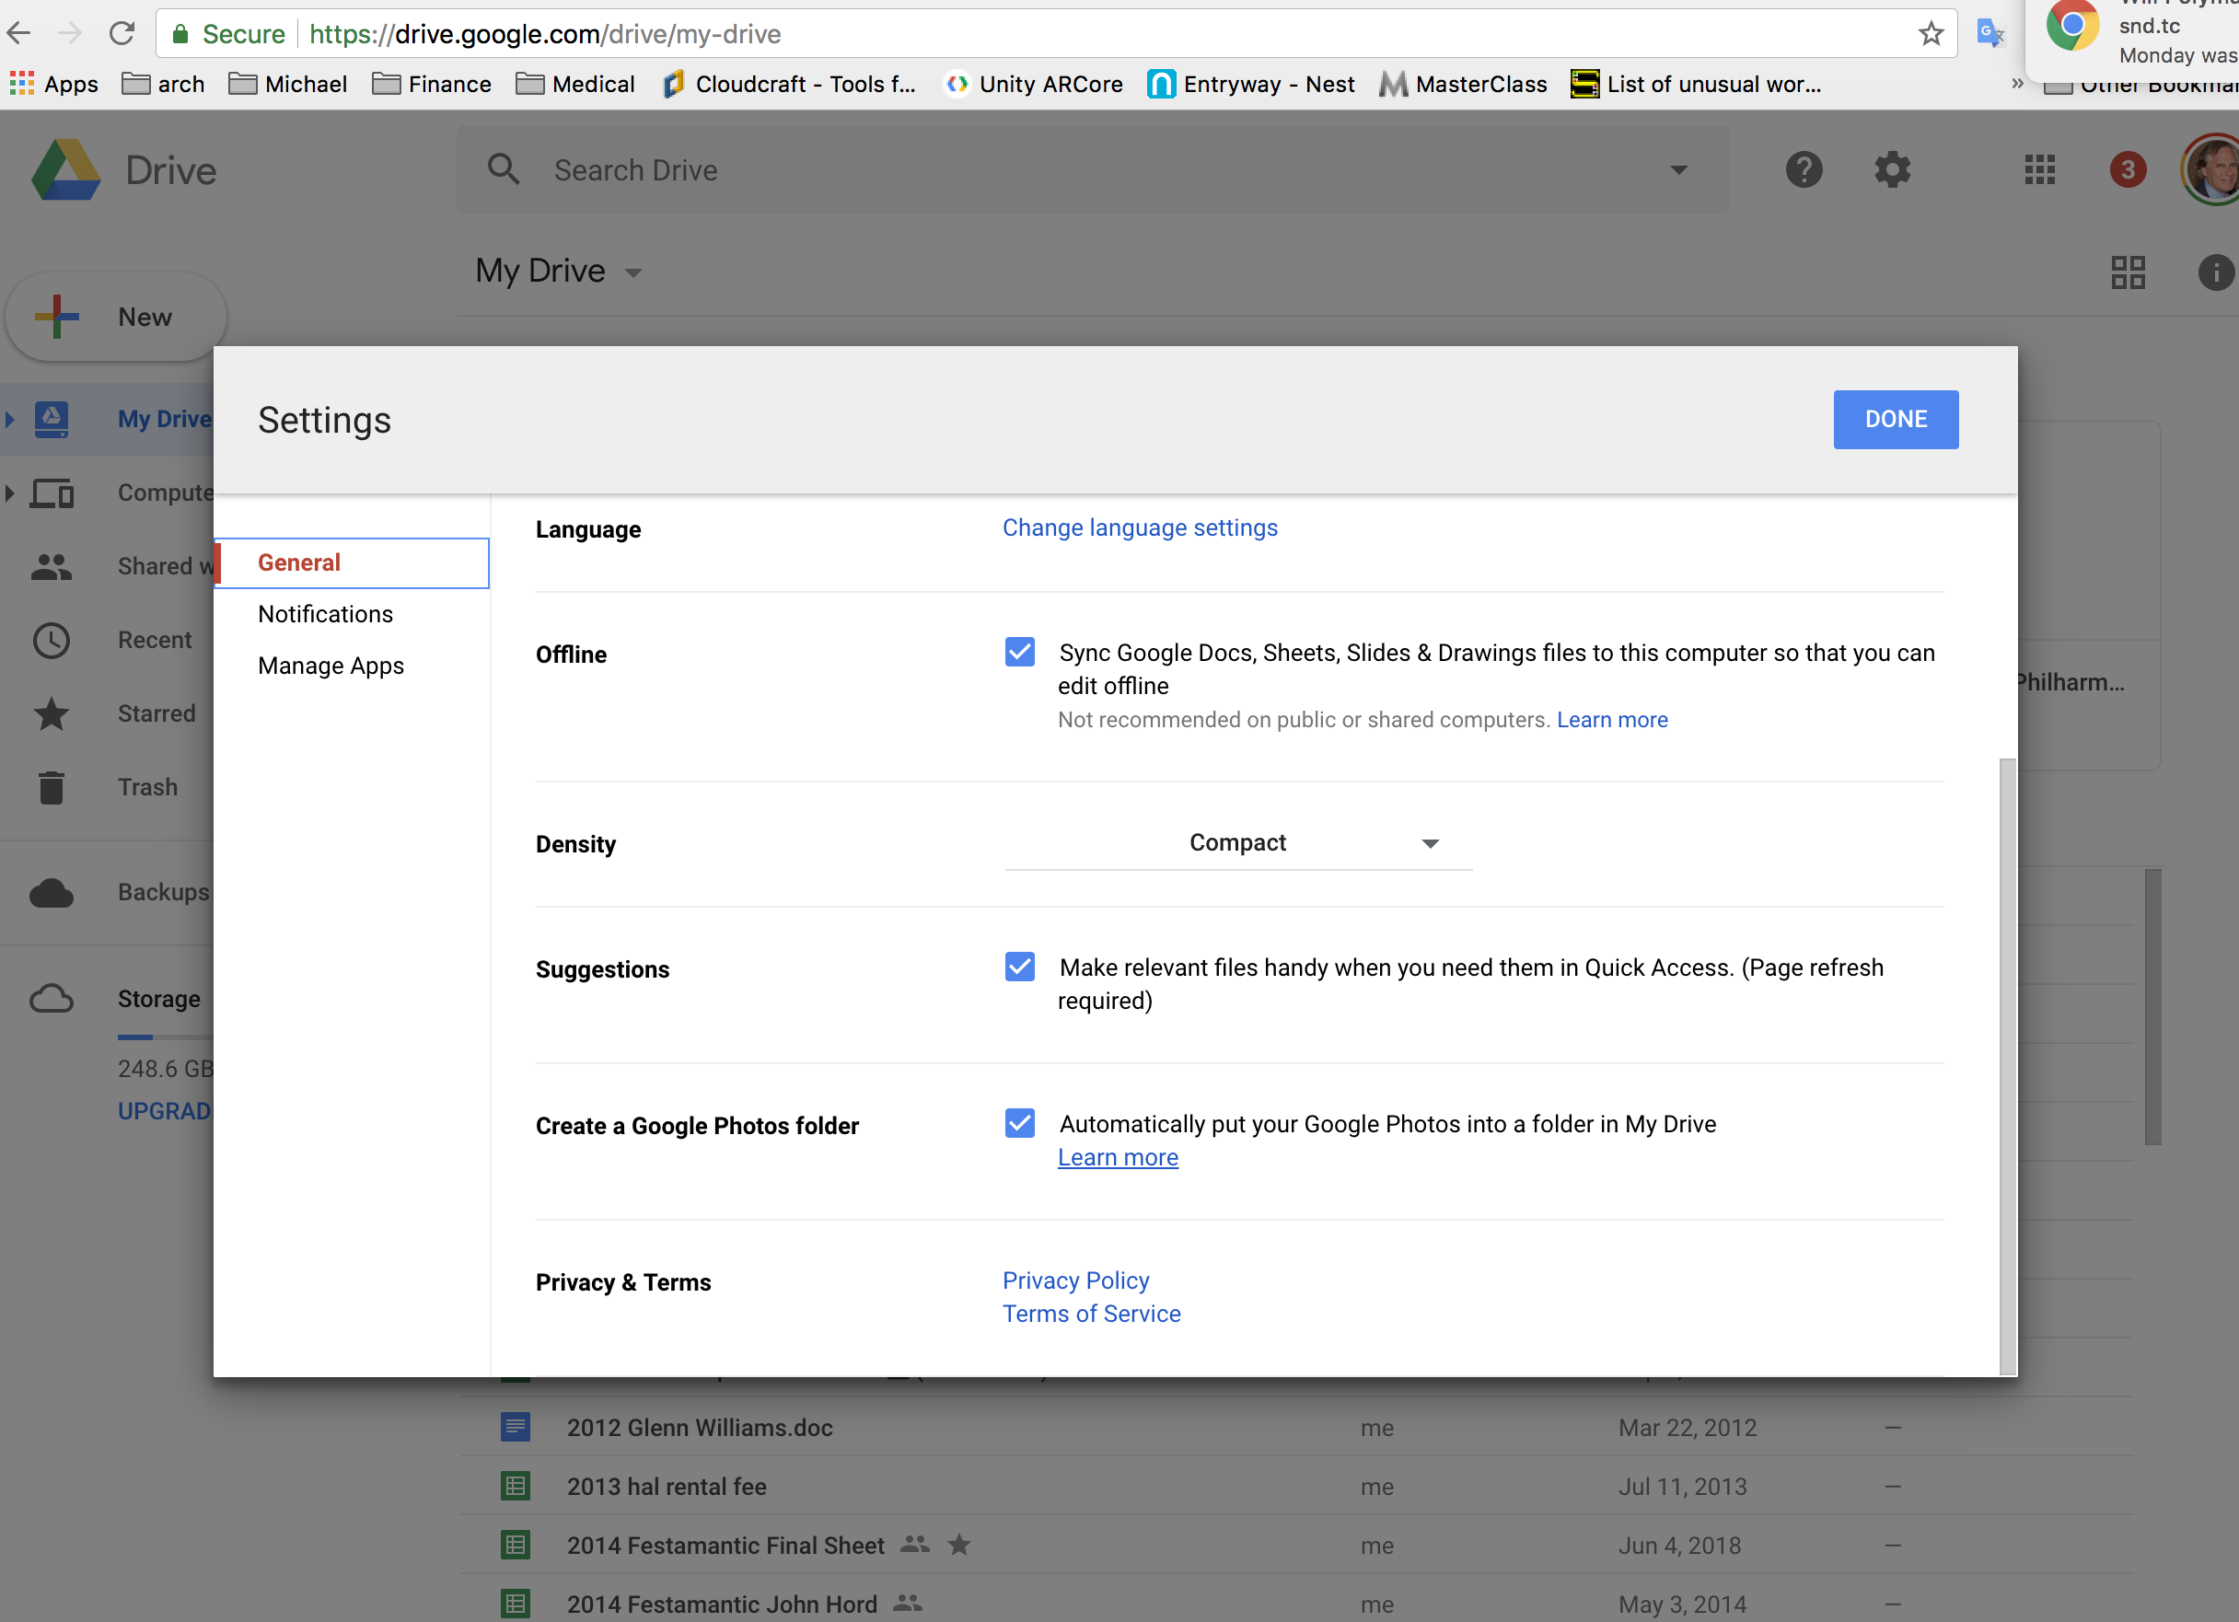Screen dimensions: 2239x1622
Task: Select the Manage Apps settings tab
Action: [x=331, y=666]
